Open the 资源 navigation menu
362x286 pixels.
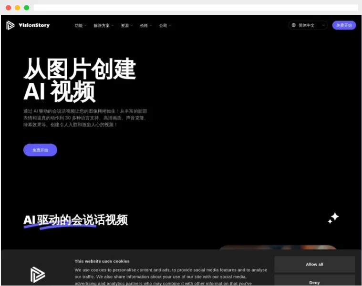(x=126, y=26)
